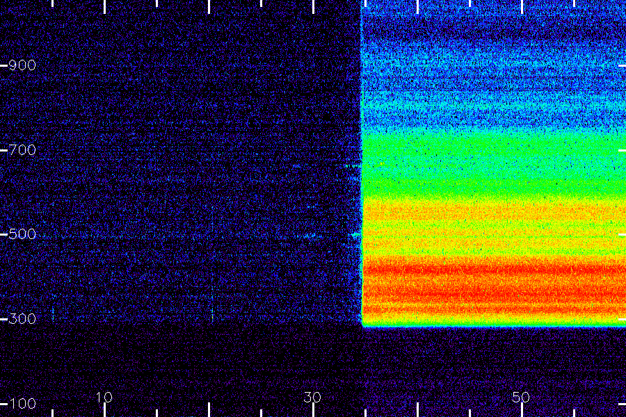Click the 10 label on the horizontal axis
Screen dimensions: 626x417
point(104,397)
